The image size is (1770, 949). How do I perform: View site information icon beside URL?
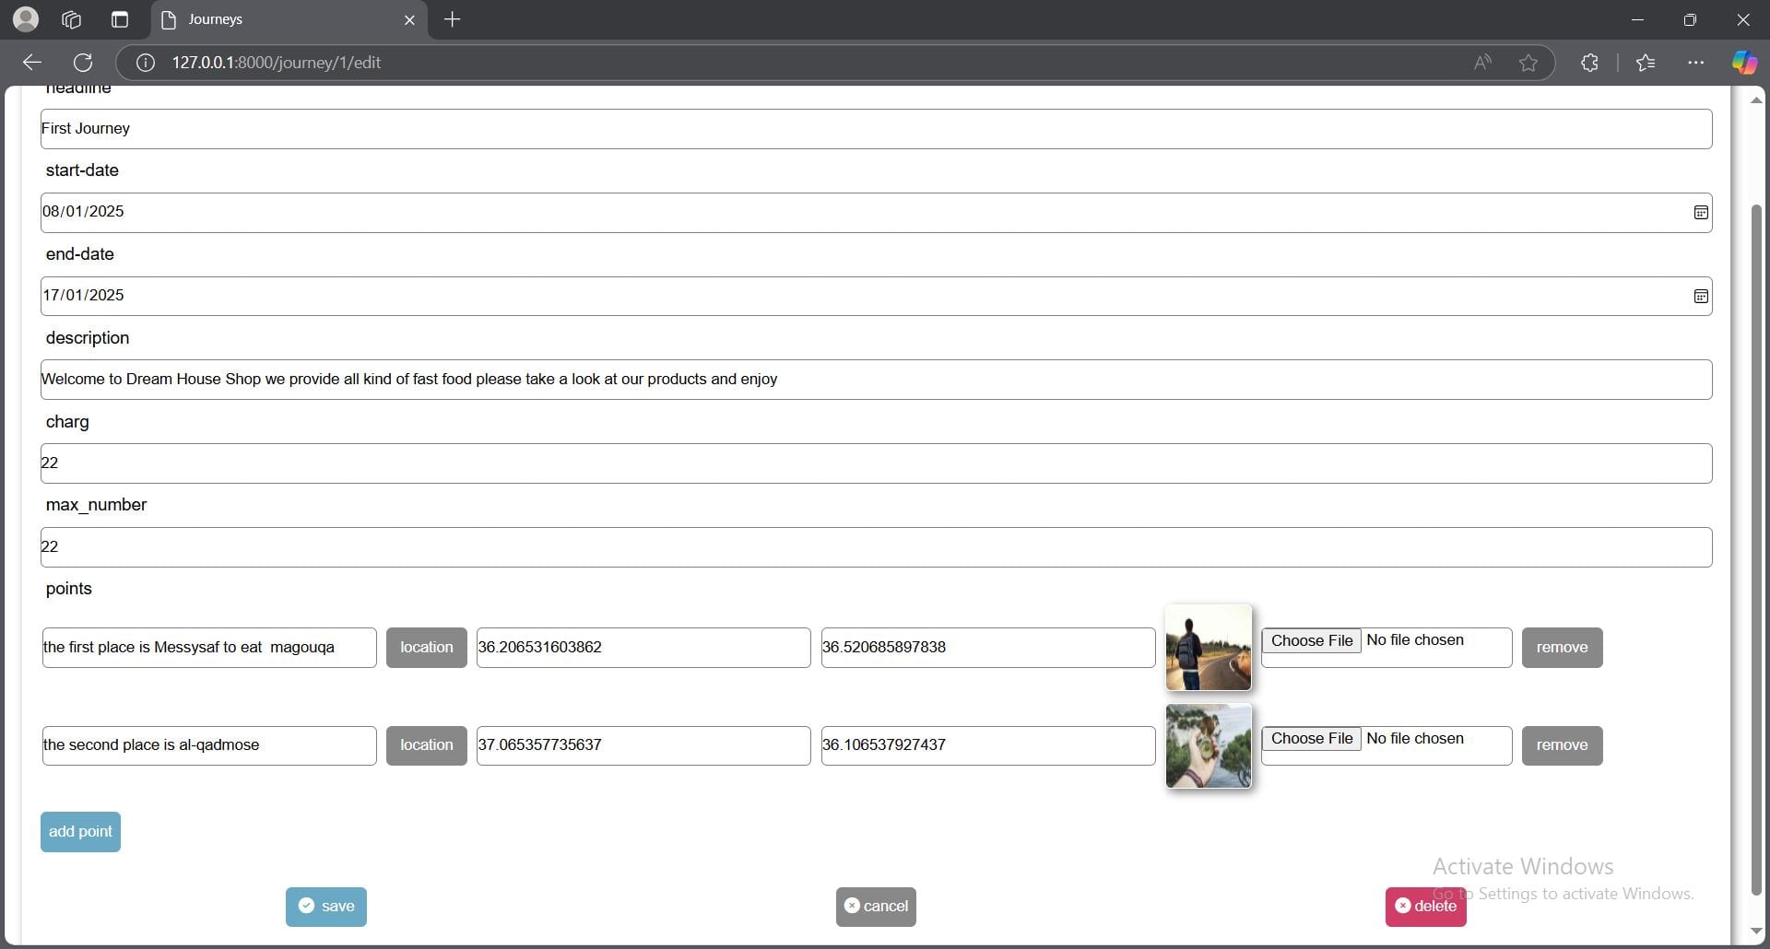coord(146,63)
